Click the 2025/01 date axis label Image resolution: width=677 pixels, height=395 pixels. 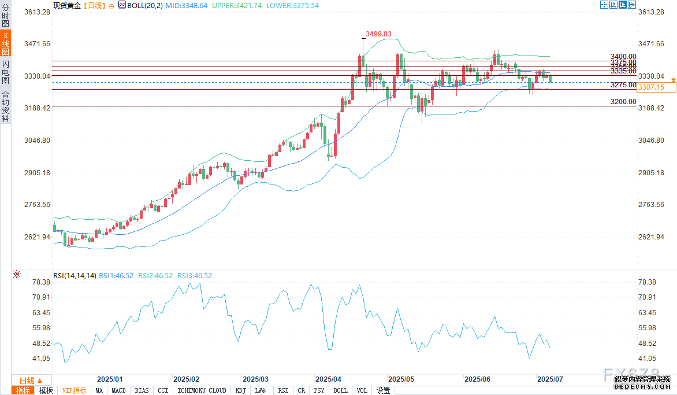tap(110, 379)
